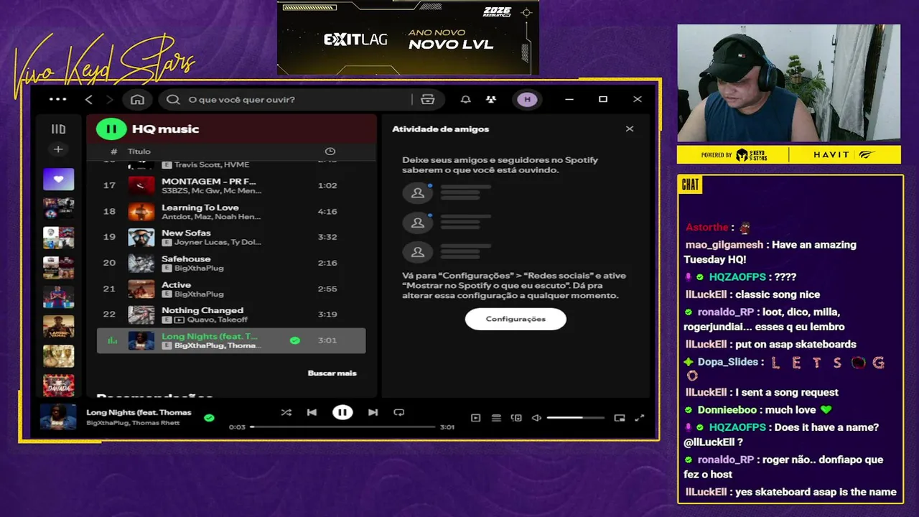Image resolution: width=919 pixels, height=517 pixels.
Task: Minimize the Spotify window
Action: click(x=569, y=99)
